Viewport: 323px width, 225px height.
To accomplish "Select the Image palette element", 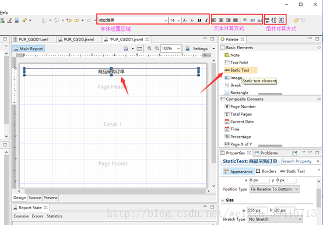I will point(233,78).
